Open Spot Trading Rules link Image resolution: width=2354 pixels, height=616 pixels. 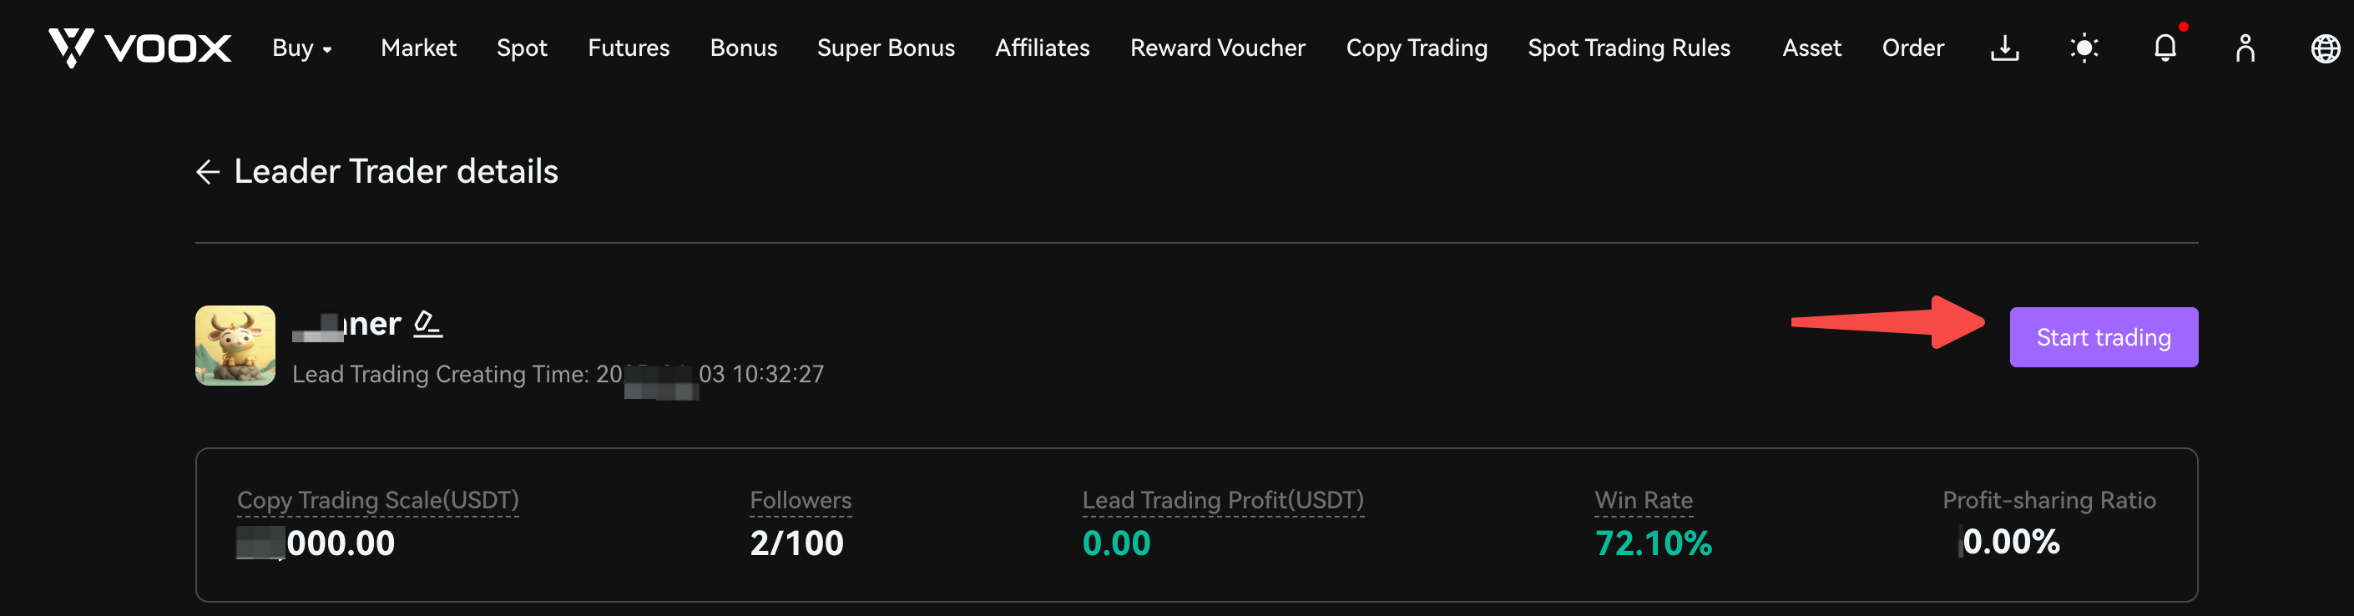coord(1629,48)
